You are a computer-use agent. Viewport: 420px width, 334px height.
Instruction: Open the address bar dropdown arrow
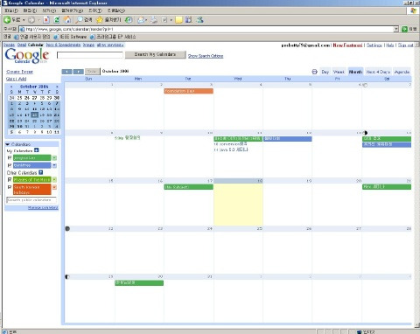[395, 29]
